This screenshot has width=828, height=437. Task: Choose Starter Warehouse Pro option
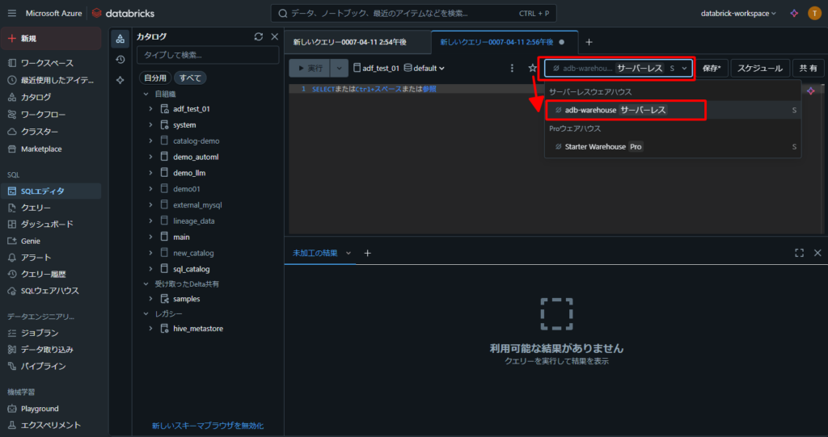(x=672, y=147)
